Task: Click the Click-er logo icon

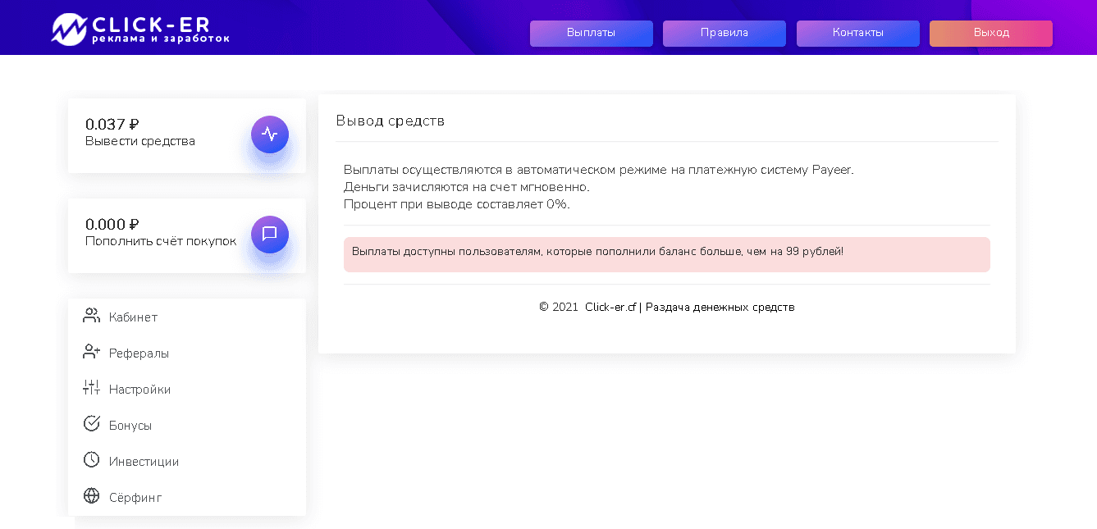Action: click(x=69, y=30)
